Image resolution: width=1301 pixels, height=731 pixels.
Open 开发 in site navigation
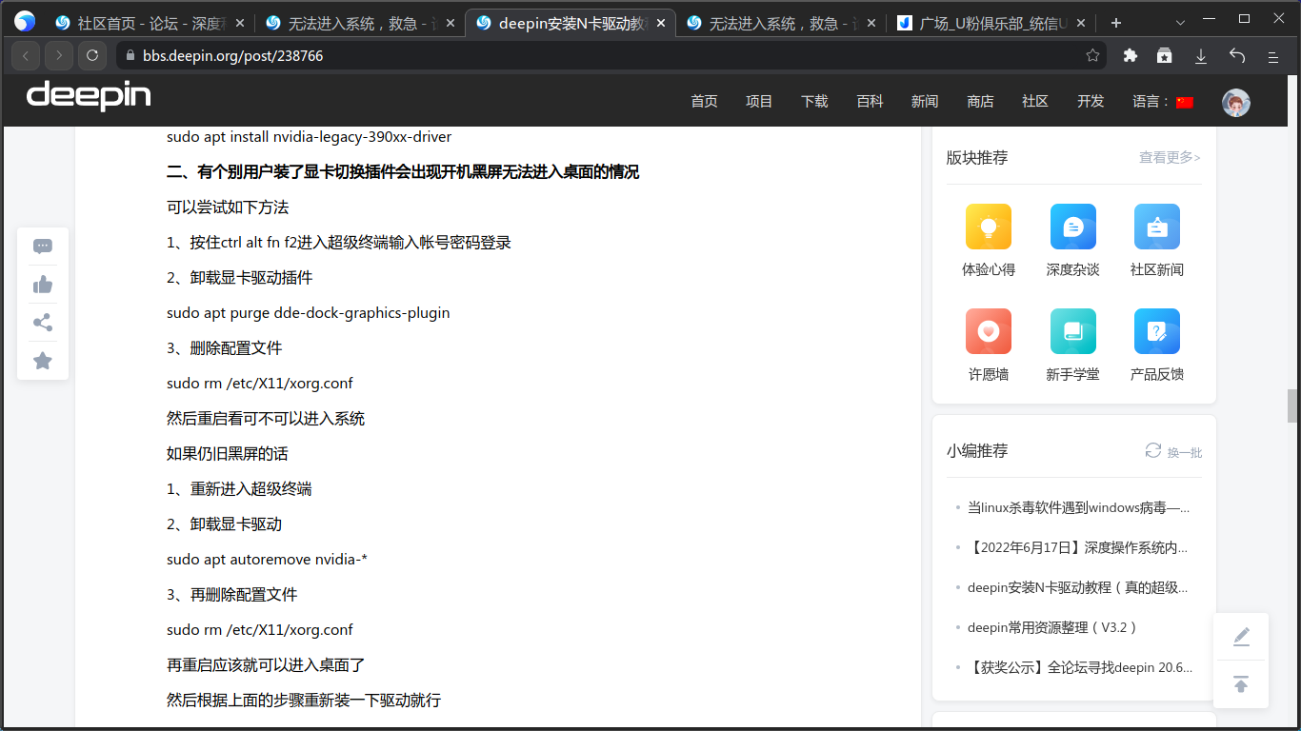coord(1091,102)
